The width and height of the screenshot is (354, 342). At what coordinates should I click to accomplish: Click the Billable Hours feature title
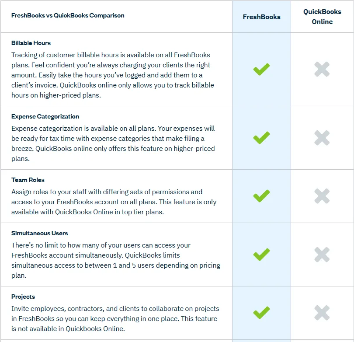click(x=31, y=43)
